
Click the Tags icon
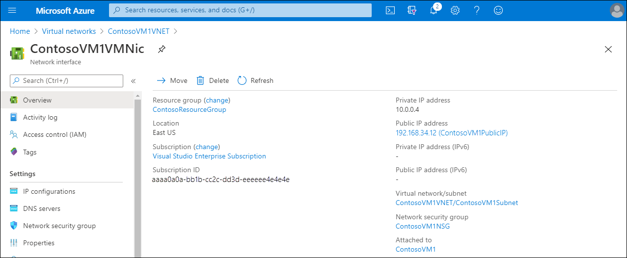click(x=14, y=152)
